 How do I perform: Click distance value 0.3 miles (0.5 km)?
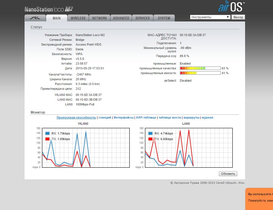[x=88, y=84]
